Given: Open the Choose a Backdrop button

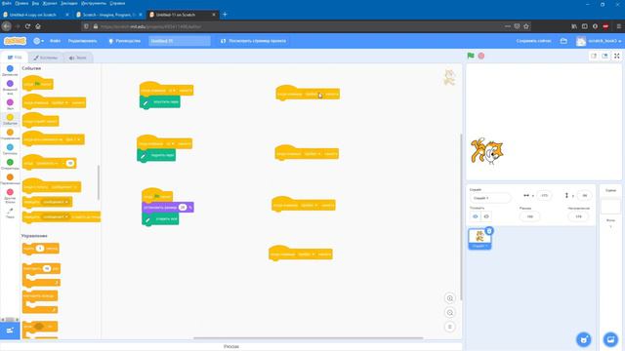Looking at the screenshot, I should pyautogui.click(x=610, y=339).
